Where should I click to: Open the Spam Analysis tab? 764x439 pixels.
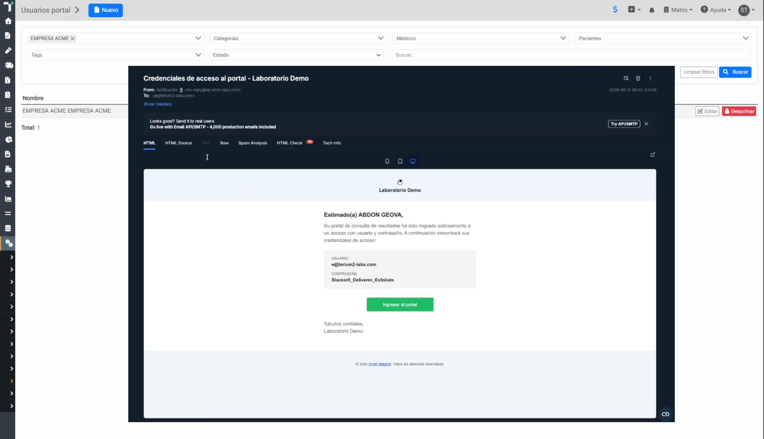[252, 143]
